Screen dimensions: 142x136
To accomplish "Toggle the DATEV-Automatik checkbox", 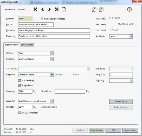I will click(20, 113).
